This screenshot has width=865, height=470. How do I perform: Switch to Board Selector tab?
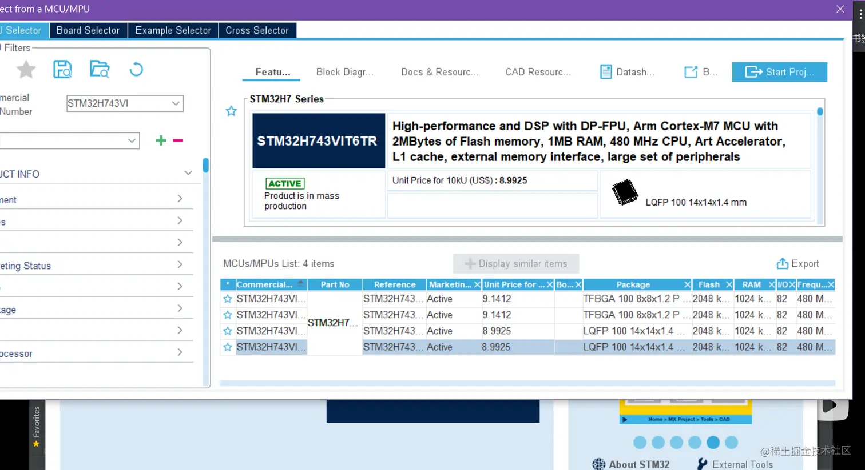click(x=88, y=30)
